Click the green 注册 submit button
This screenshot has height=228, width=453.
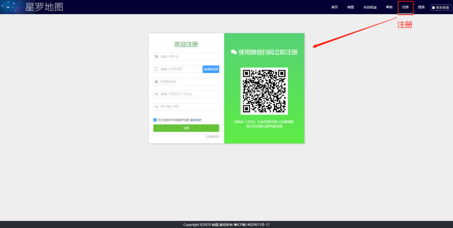186,128
